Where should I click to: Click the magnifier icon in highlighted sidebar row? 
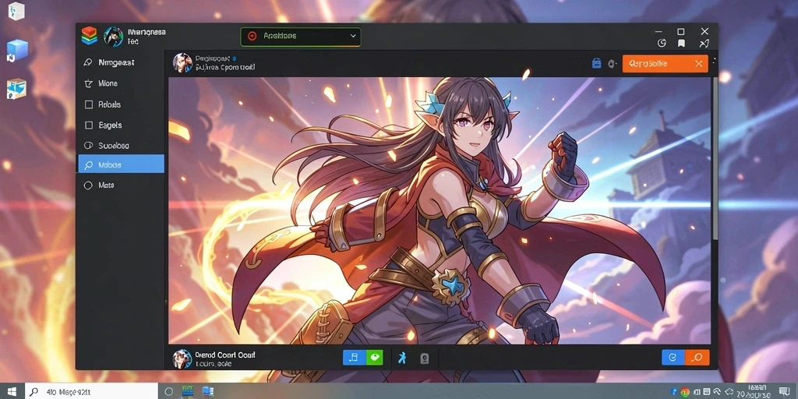[89, 165]
